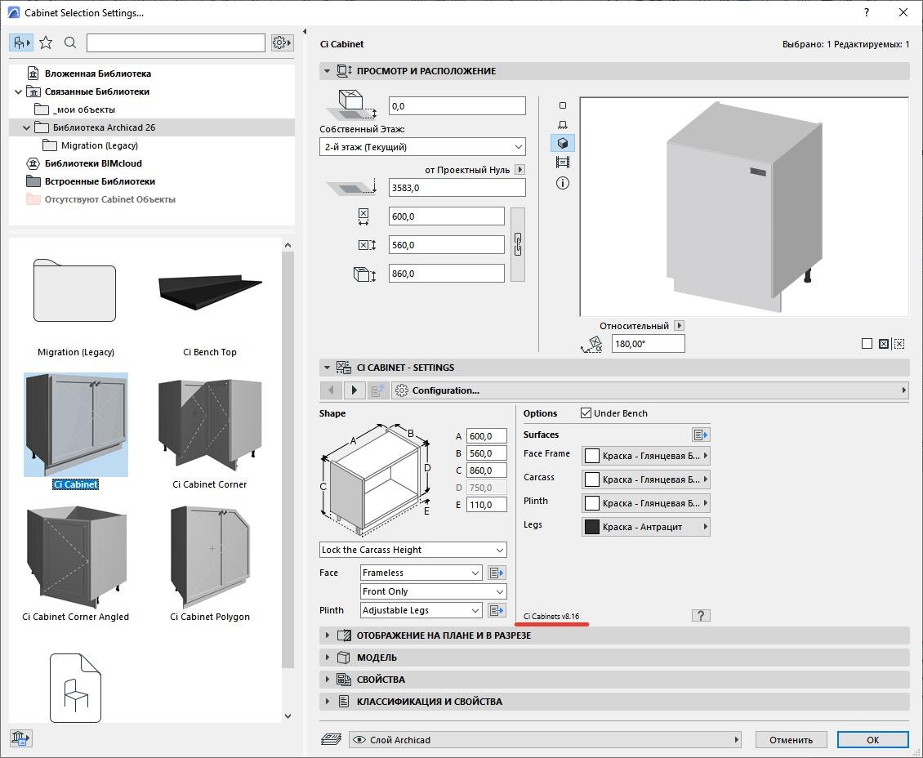
Task: Open Face detail settings icon
Action: (x=497, y=573)
